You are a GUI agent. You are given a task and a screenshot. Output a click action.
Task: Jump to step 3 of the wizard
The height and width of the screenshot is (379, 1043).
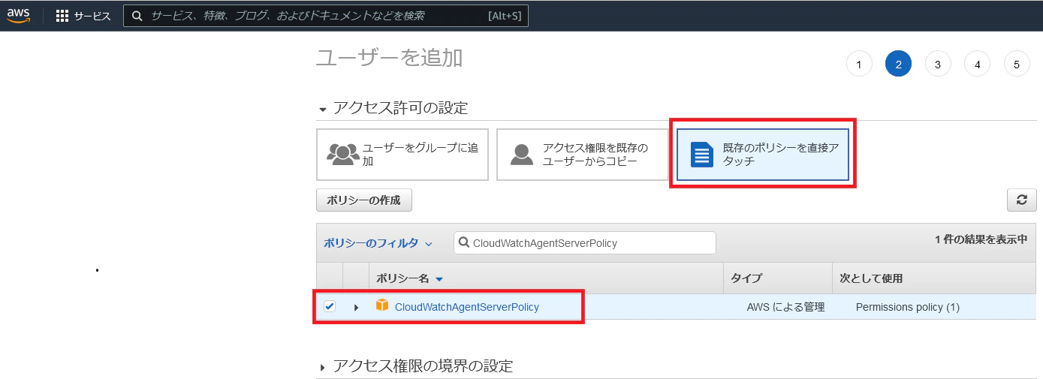point(938,65)
